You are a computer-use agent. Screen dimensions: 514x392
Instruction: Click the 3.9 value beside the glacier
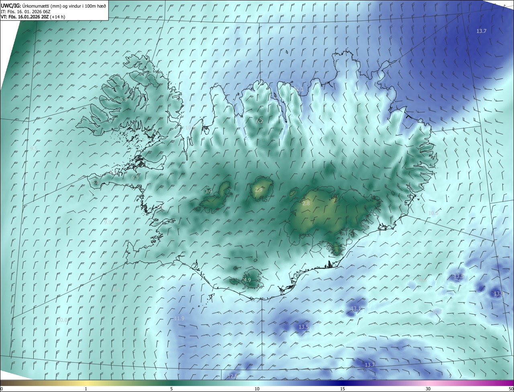(x=208, y=192)
